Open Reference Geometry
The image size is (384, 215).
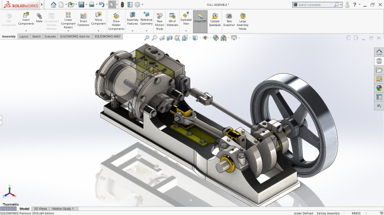(146, 18)
